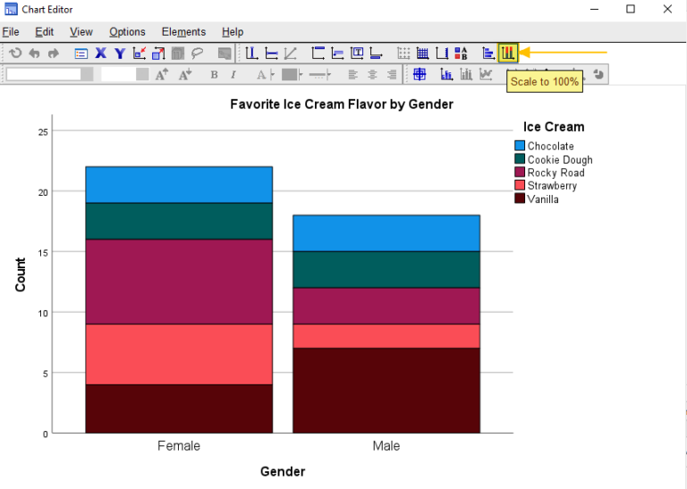Toggle Bold text formatting
Viewport: 687px width, 489px height.
[x=215, y=75]
